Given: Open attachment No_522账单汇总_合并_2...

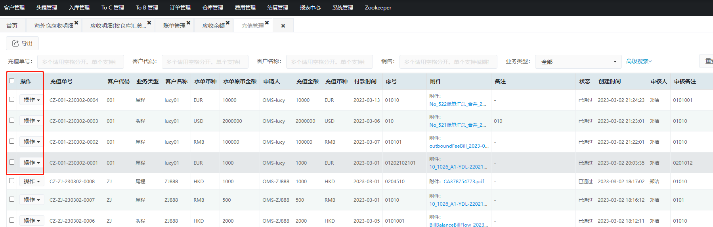Looking at the screenshot, I should (458, 104).
